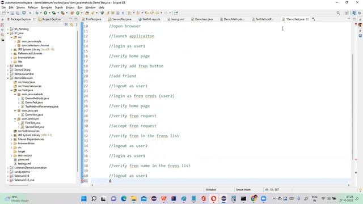Open Microsoft Edge from the taskbar
363x204 pixels.
pos(124,198)
